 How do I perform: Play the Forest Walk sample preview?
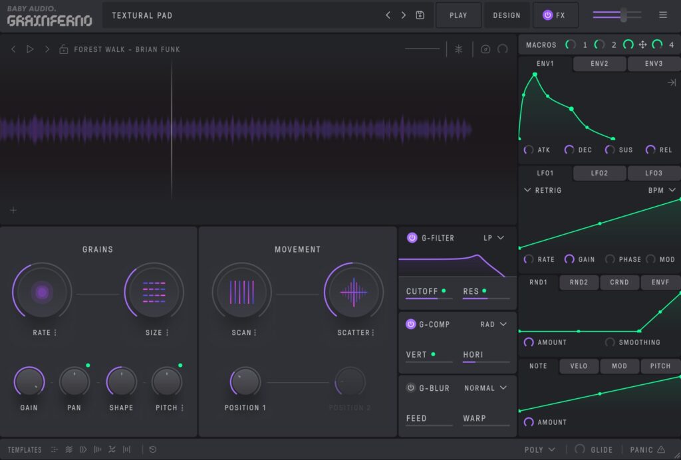coord(30,49)
